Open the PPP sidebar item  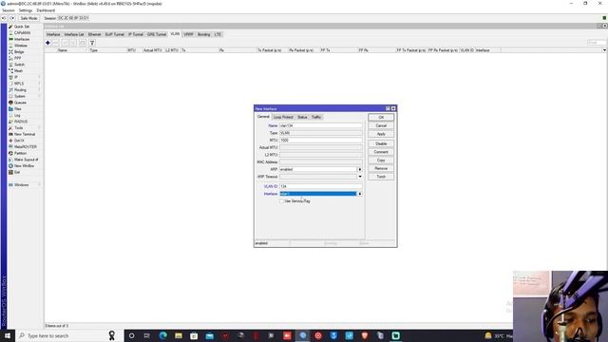[17, 58]
